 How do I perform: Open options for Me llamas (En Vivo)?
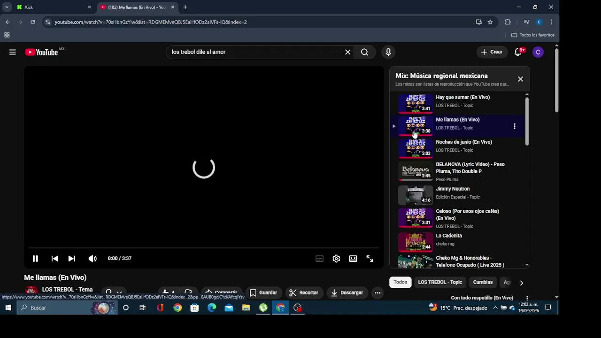[x=515, y=126]
